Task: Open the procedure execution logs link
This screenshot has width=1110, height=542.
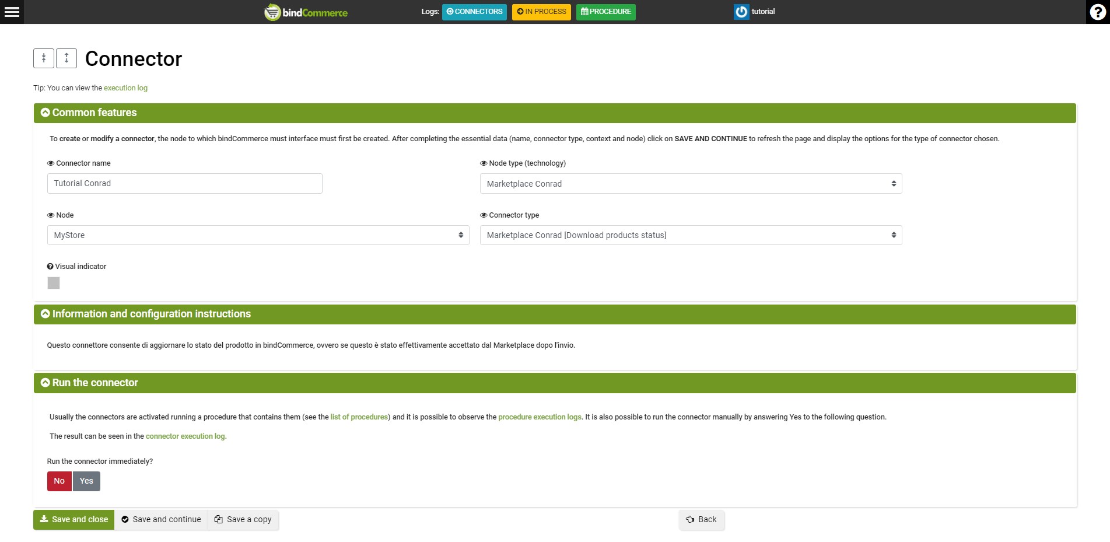Action: (x=540, y=417)
